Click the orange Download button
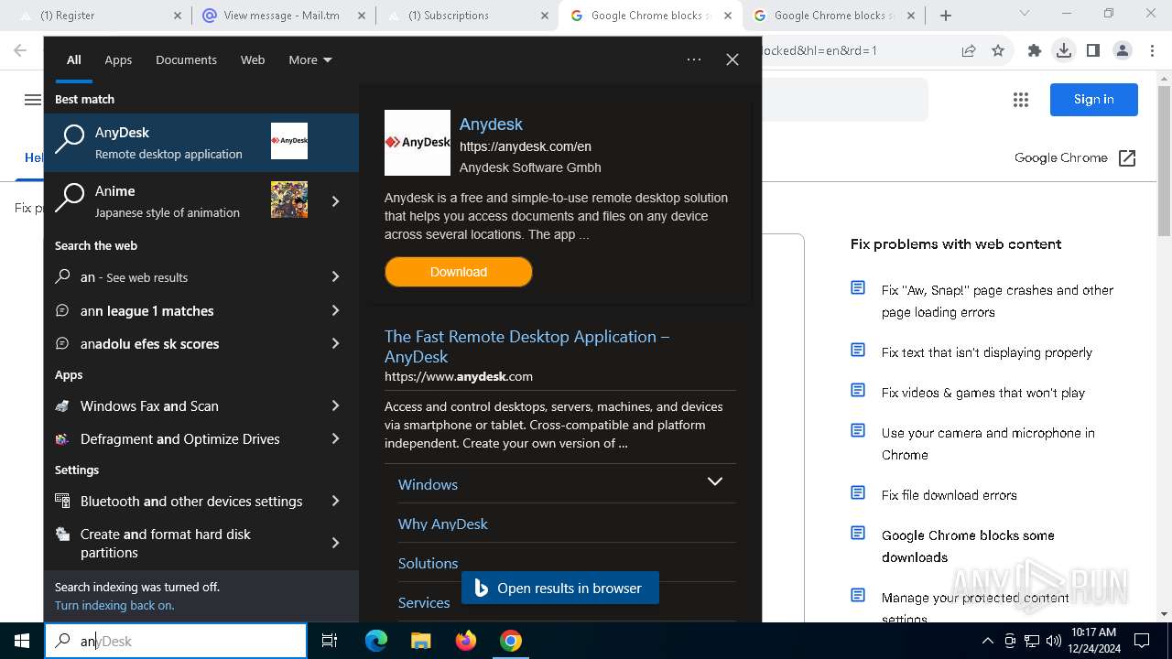This screenshot has width=1172, height=659. tap(459, 272)
